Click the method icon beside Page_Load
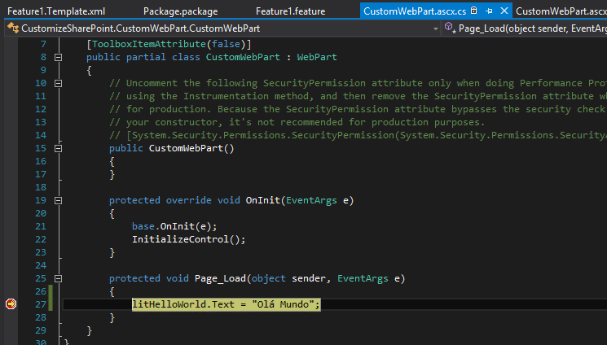Viewport: 607px width, 345px height. pos(450,28)
